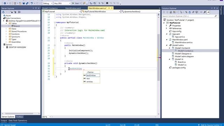Click the split editor icon above scrollbar
This screenshot has width=224, height=126.
coord(159,15)
